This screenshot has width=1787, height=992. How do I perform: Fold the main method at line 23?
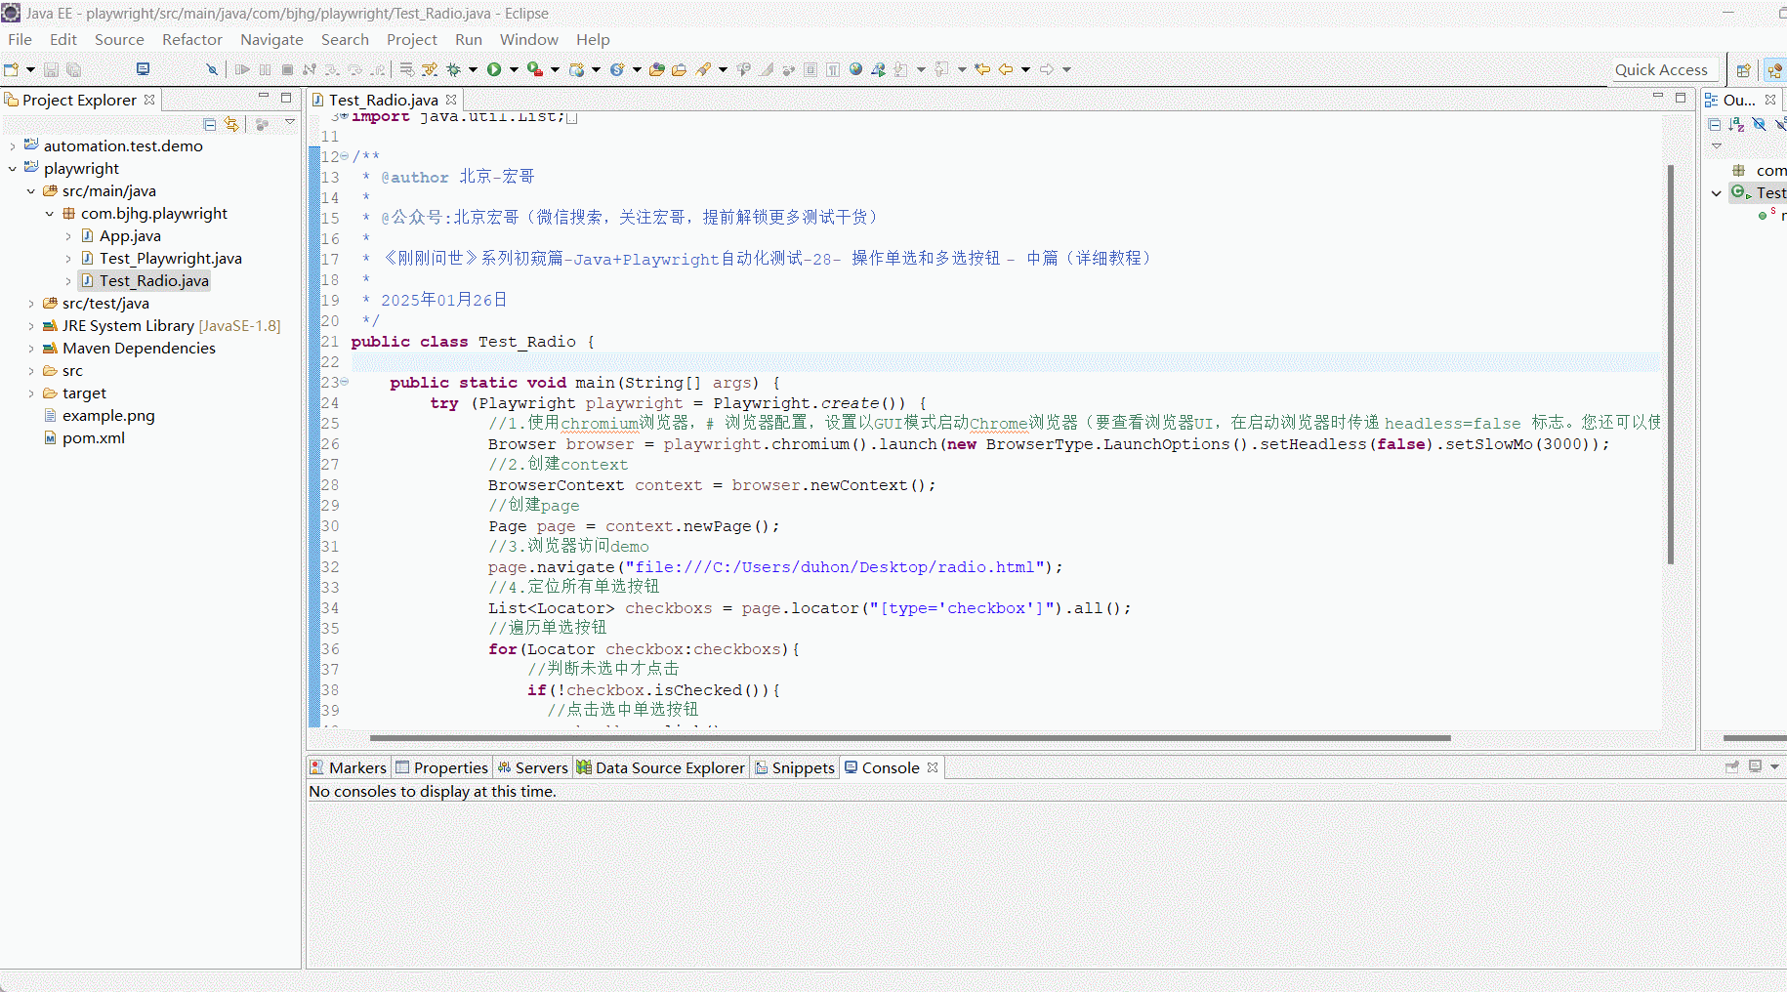coord(344,383)
